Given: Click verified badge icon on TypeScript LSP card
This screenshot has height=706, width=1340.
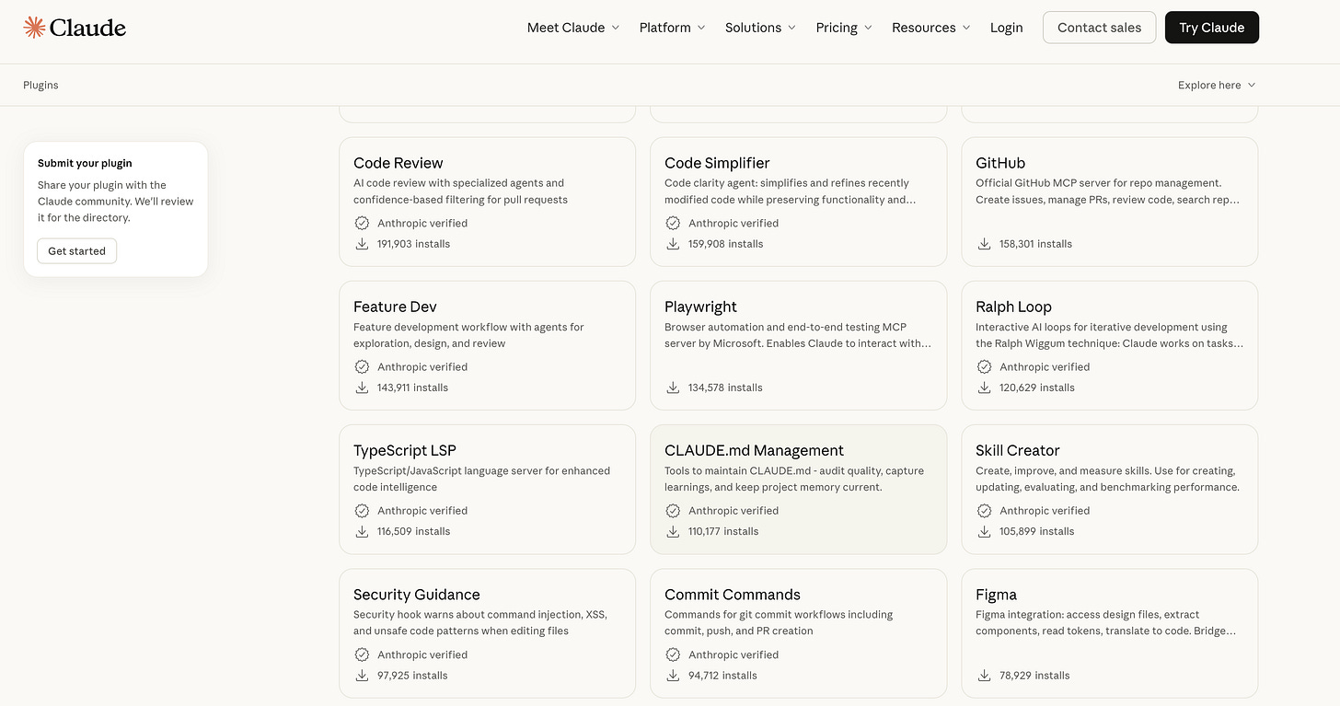Looking at the screenshot, I should point(362,510).
